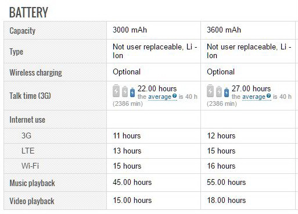This screenshot has height=214, width=298.
Task: Select the Capacity row label
Action: [23, 31]
